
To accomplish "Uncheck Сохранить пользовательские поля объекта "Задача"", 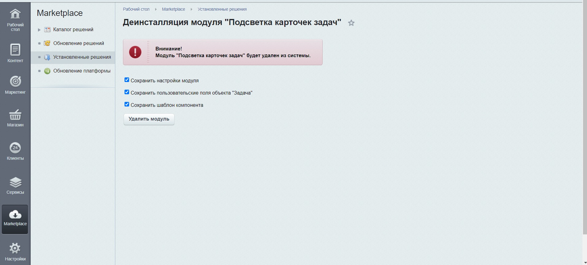I will 127,92.
